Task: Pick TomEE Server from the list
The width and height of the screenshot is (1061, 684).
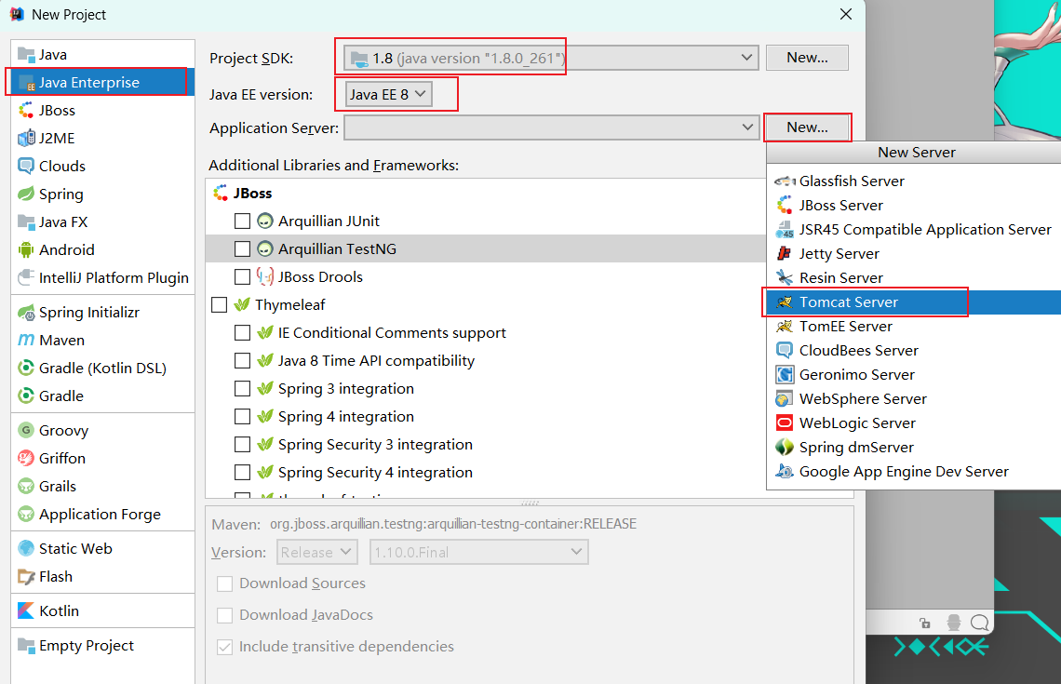Action: coord(914,326)
